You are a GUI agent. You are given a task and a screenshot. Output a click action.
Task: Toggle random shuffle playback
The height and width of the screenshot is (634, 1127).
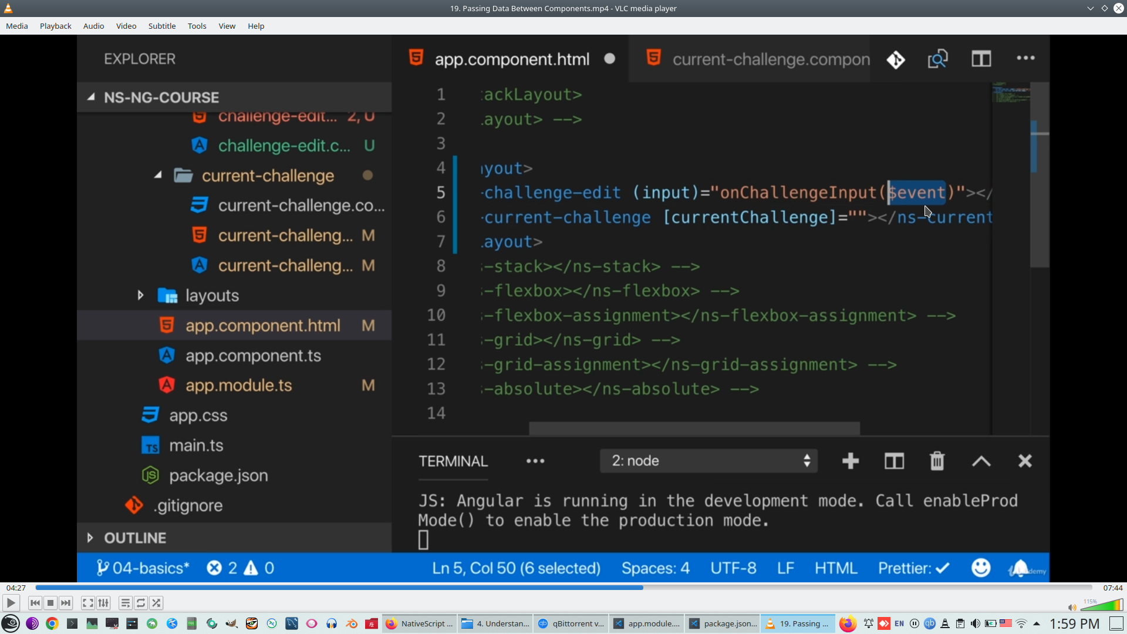click(156, 603)
